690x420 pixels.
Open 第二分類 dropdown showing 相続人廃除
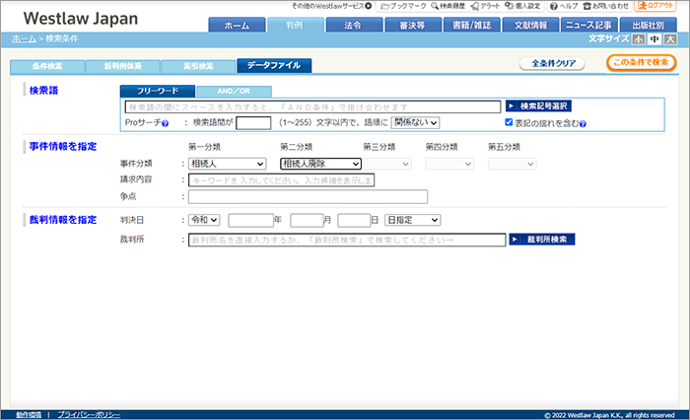(320, 164)
